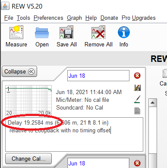167x168 pixels.
Task: Edit the first Jun 18 name field
Action: click(98, 76)
